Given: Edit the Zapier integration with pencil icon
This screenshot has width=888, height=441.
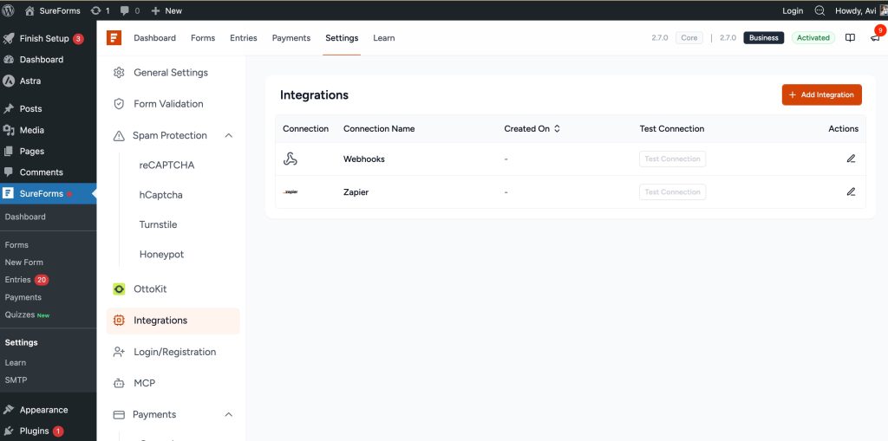Looking at the screenshot, I should click(x=851, y=192).
